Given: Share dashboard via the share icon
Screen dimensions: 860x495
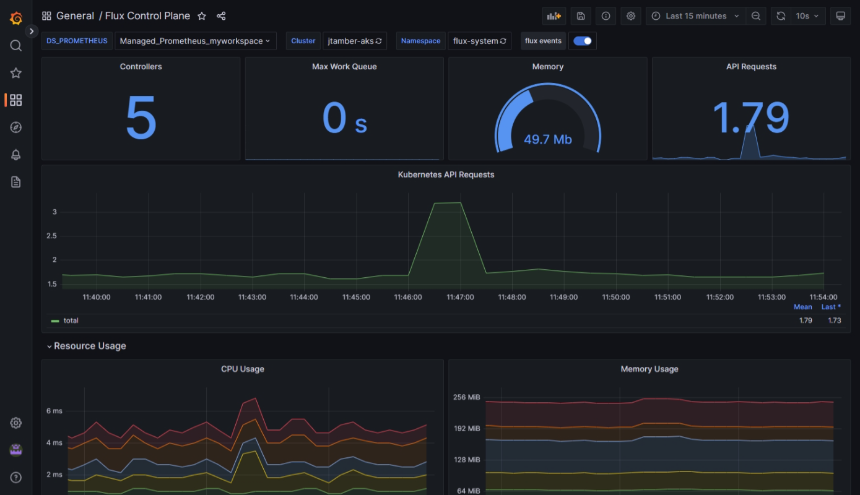Looking at the screenshot, I should pos(221,16).
